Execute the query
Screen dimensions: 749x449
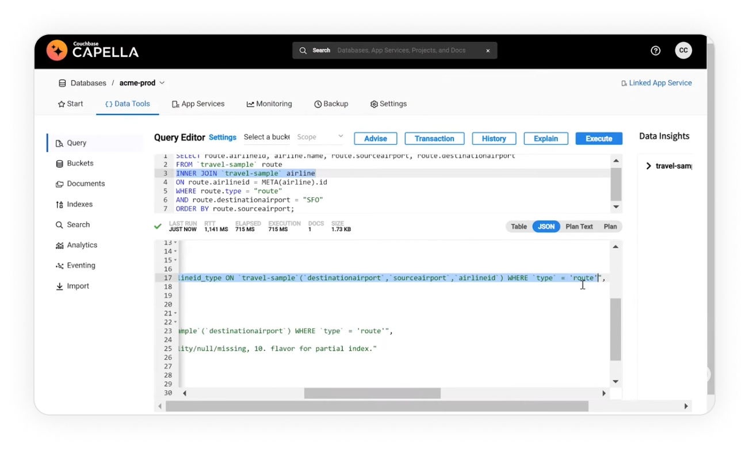coord(599,139)
